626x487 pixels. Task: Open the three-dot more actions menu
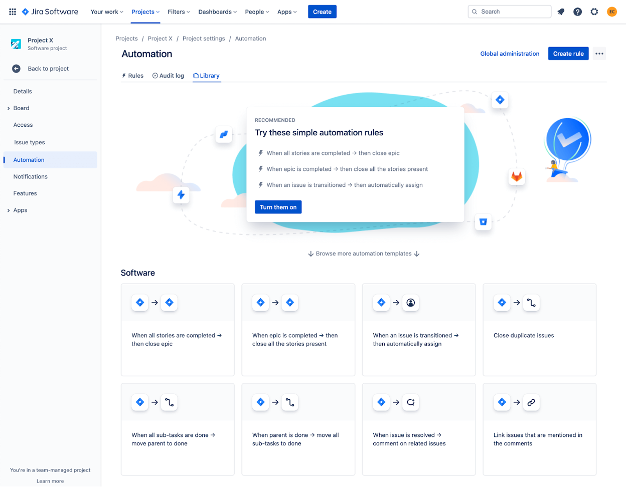[599, 54]
